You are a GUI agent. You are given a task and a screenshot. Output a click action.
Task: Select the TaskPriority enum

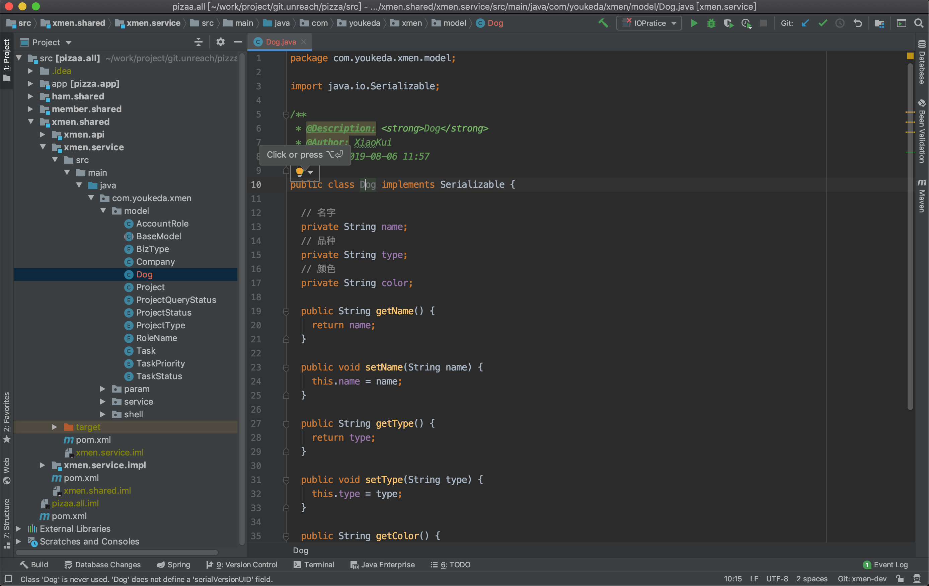coord(160,364)
